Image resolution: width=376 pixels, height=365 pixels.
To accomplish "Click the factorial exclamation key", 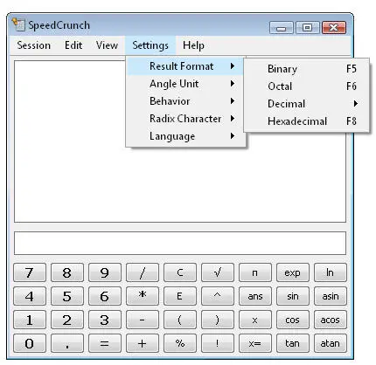I will pyautogui.click(x=218, y=343).
